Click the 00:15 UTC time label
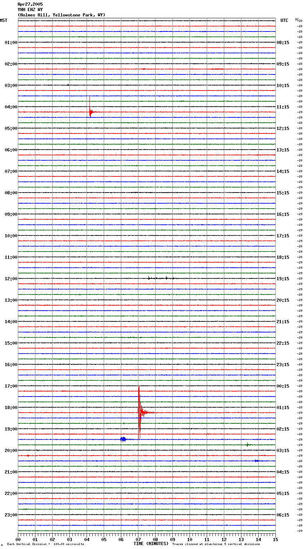304x549 pixels. point(283,386)
